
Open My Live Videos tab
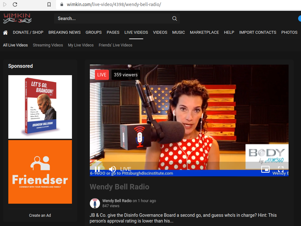(81, 45)
